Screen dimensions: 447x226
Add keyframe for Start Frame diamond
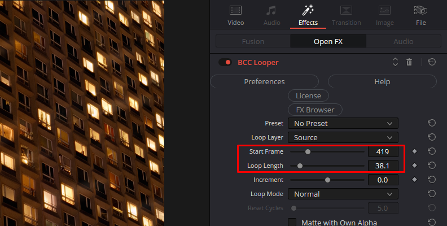pyautogui.click(x=414, y=151)
